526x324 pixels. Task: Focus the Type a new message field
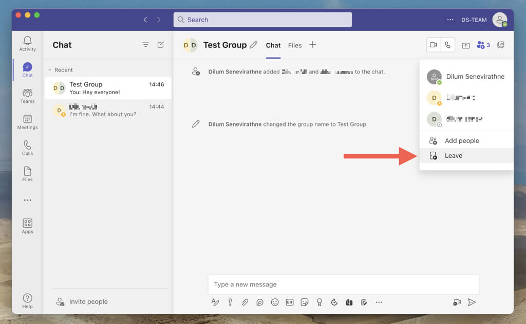344,284
